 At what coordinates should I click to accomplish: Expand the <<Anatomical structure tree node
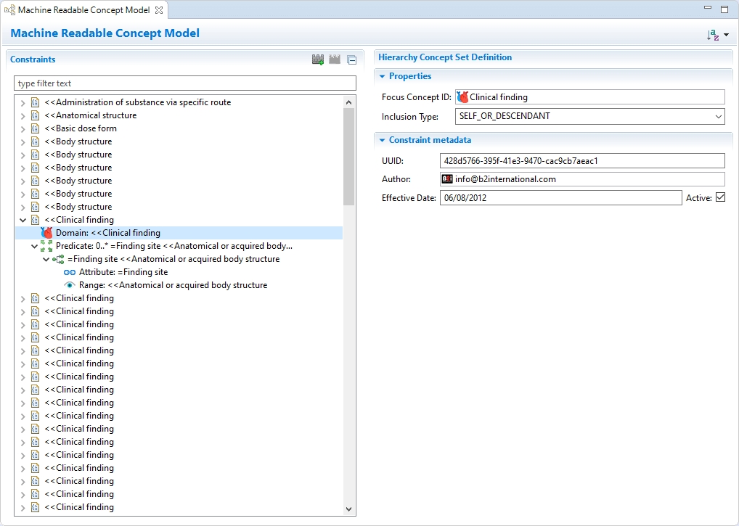point(23,115)
